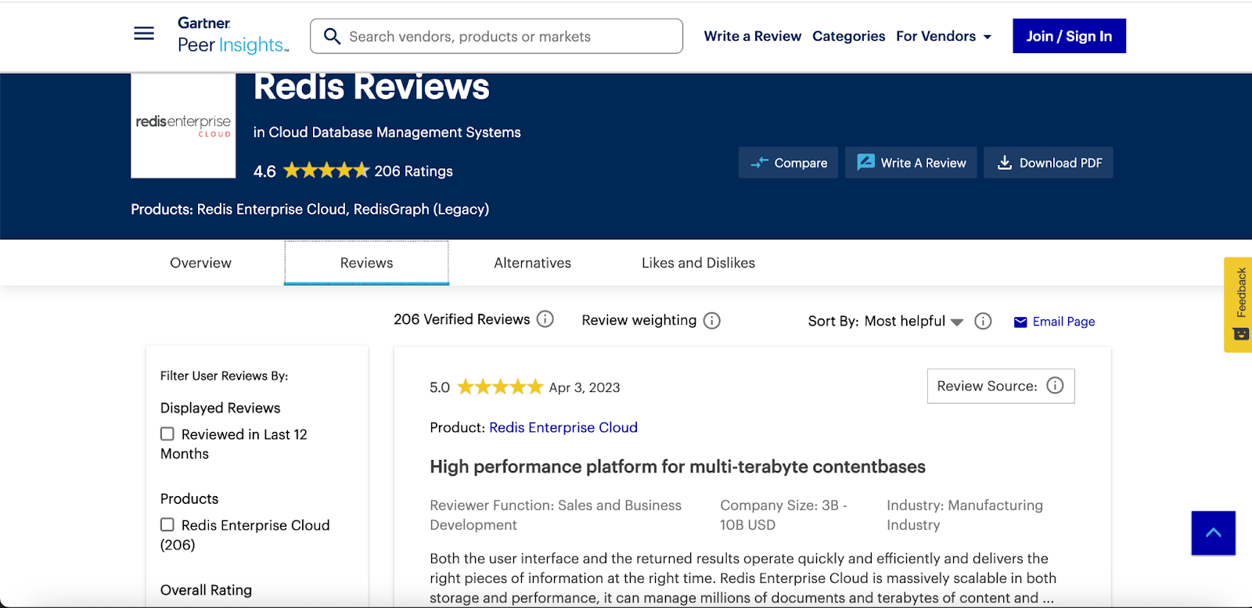Viewport: 1252px width, 608px height.
Task: Click the Review weighting info icon
Action: 711,321
